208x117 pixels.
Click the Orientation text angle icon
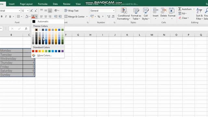point(56,10)
